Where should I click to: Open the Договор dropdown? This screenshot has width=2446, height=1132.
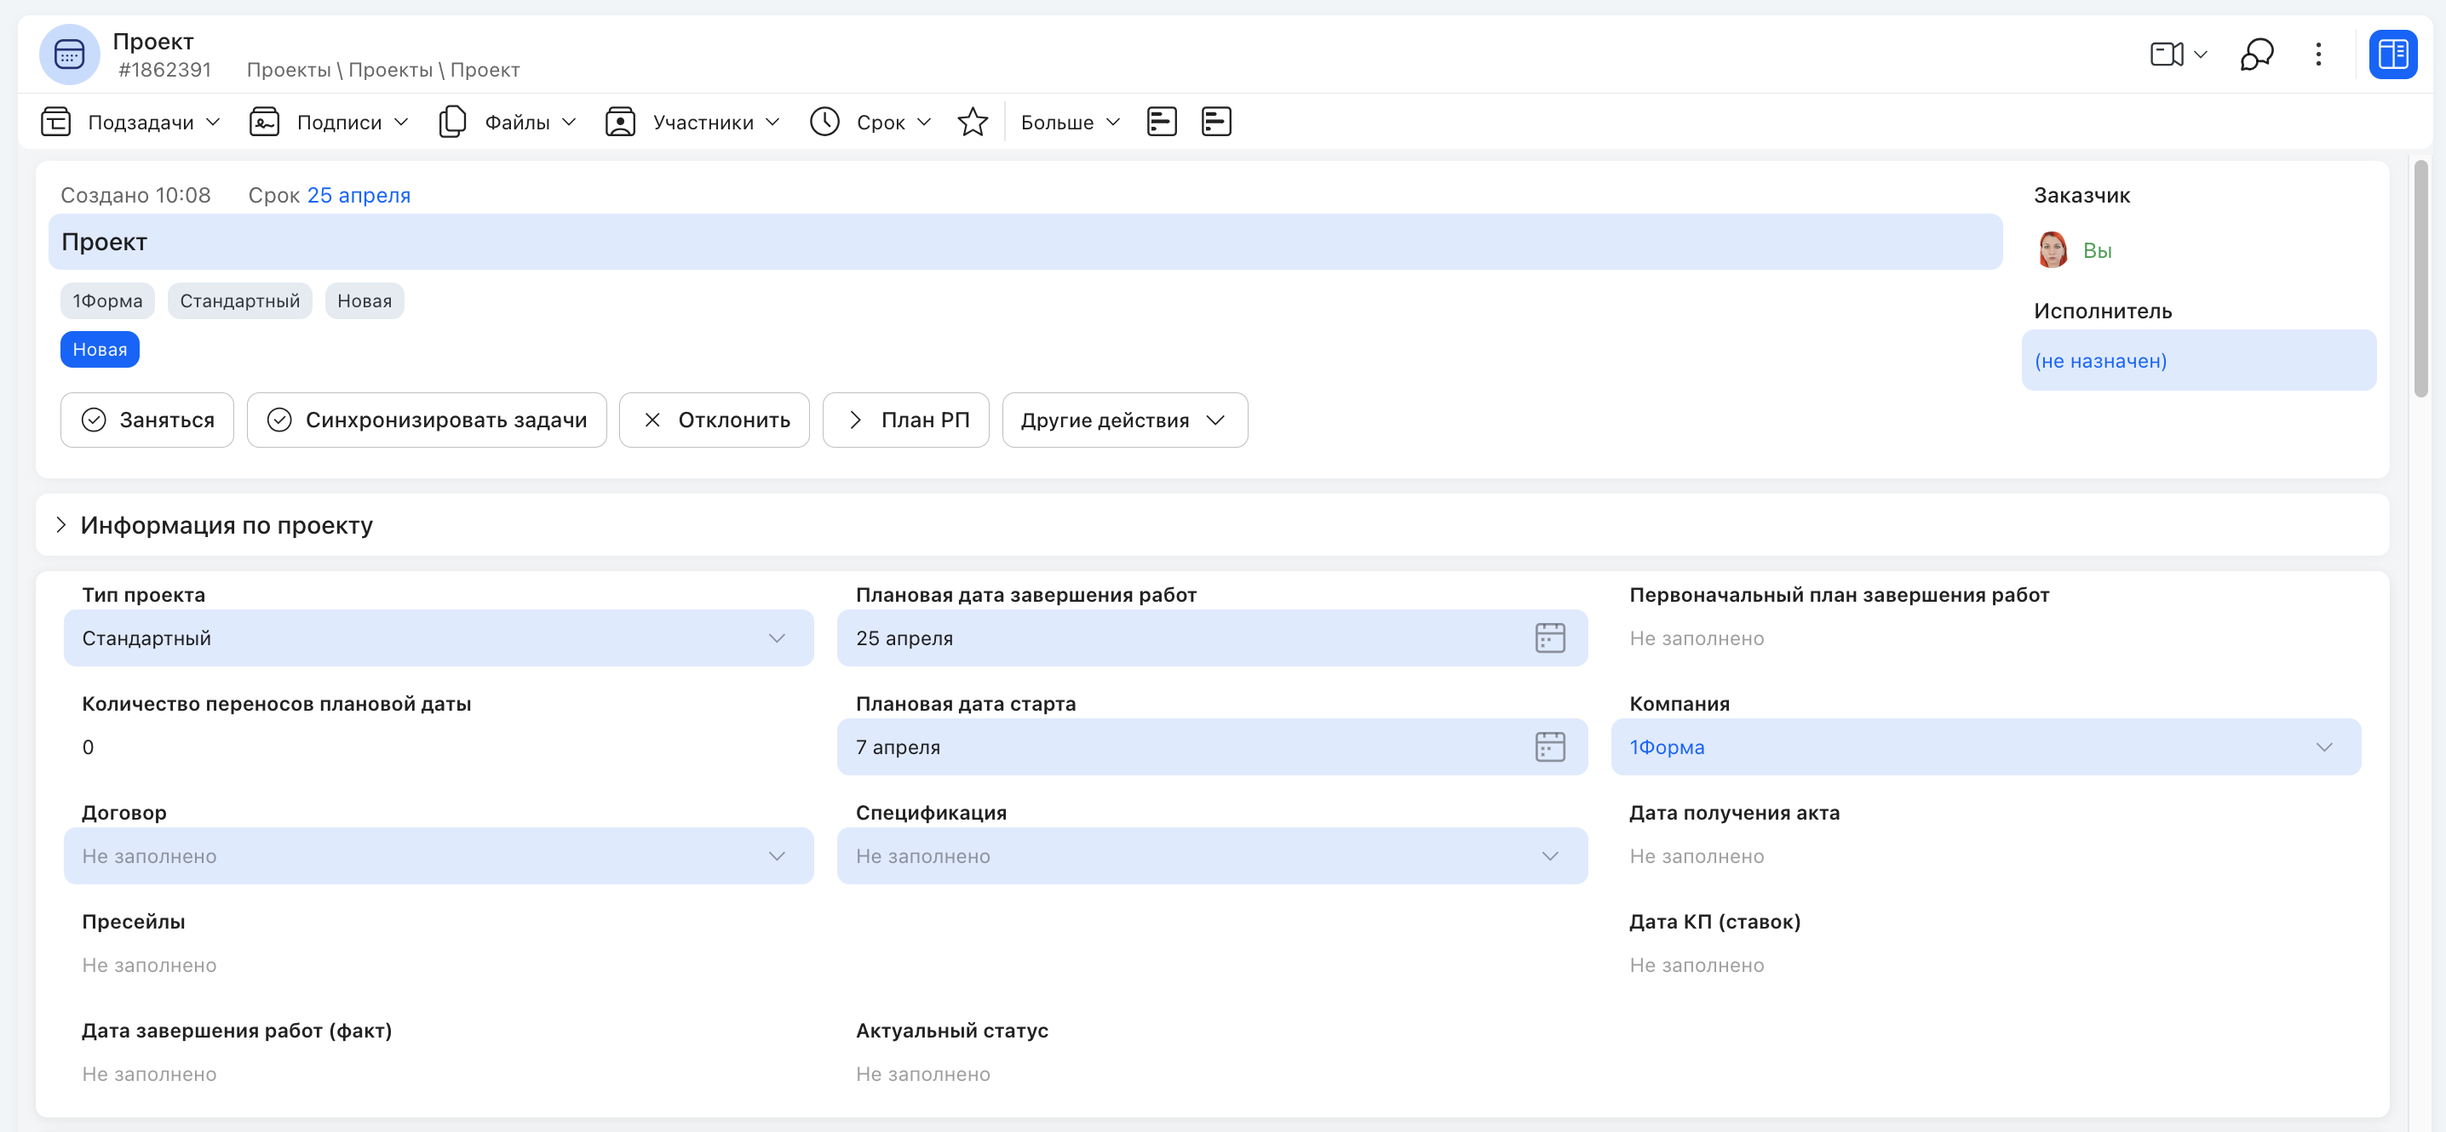pyautogui.click(x=438, y=856)
